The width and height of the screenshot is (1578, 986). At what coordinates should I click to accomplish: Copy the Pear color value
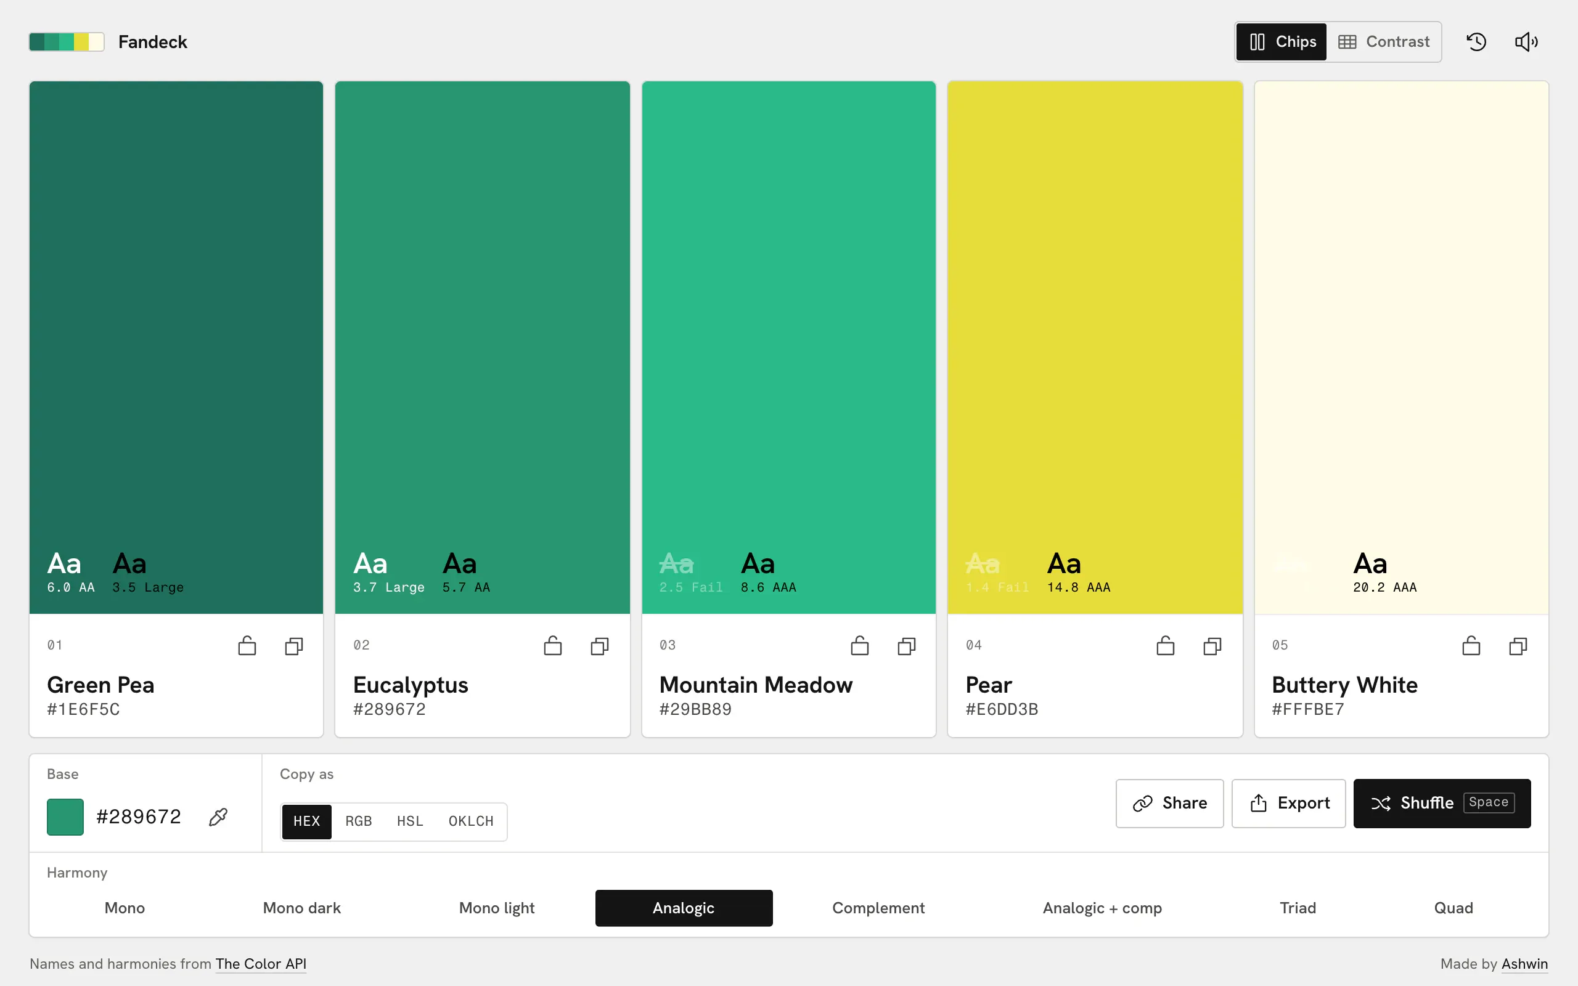[x=1213, y=646]
